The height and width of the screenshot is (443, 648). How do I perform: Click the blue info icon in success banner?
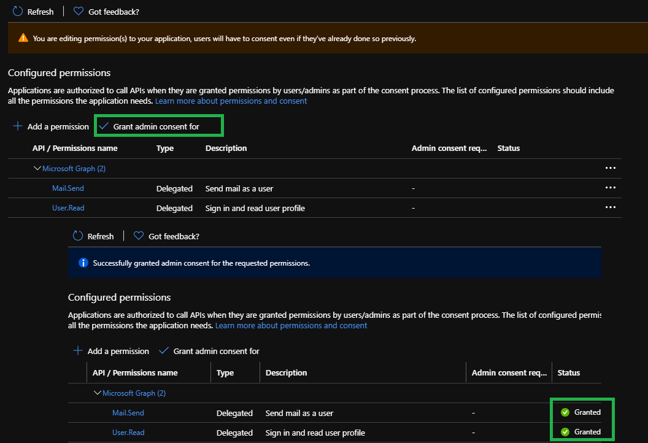(x=83, y=263)
